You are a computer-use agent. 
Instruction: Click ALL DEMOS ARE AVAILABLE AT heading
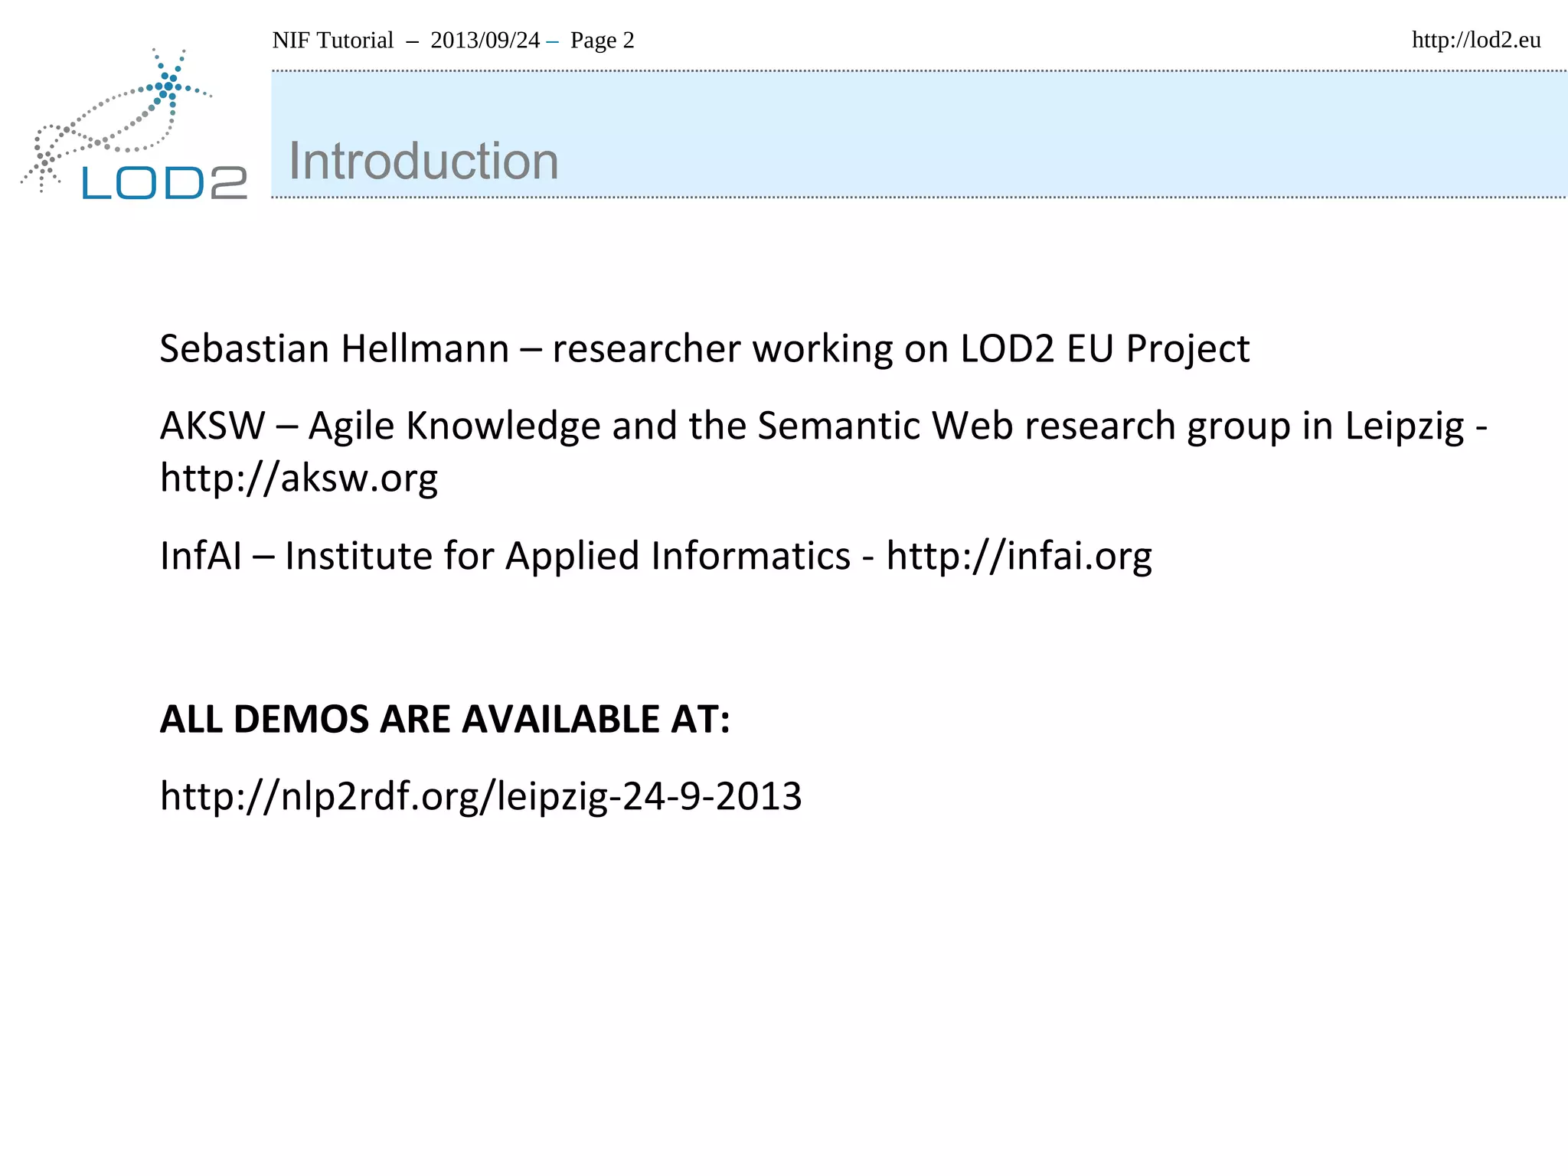pos(444,720)
